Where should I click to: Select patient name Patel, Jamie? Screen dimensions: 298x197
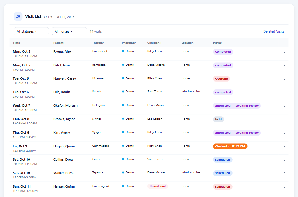62,65
